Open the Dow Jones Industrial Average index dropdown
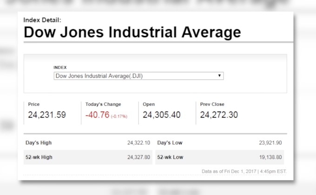This screenshot has width=316, height=195. (138, 76)
